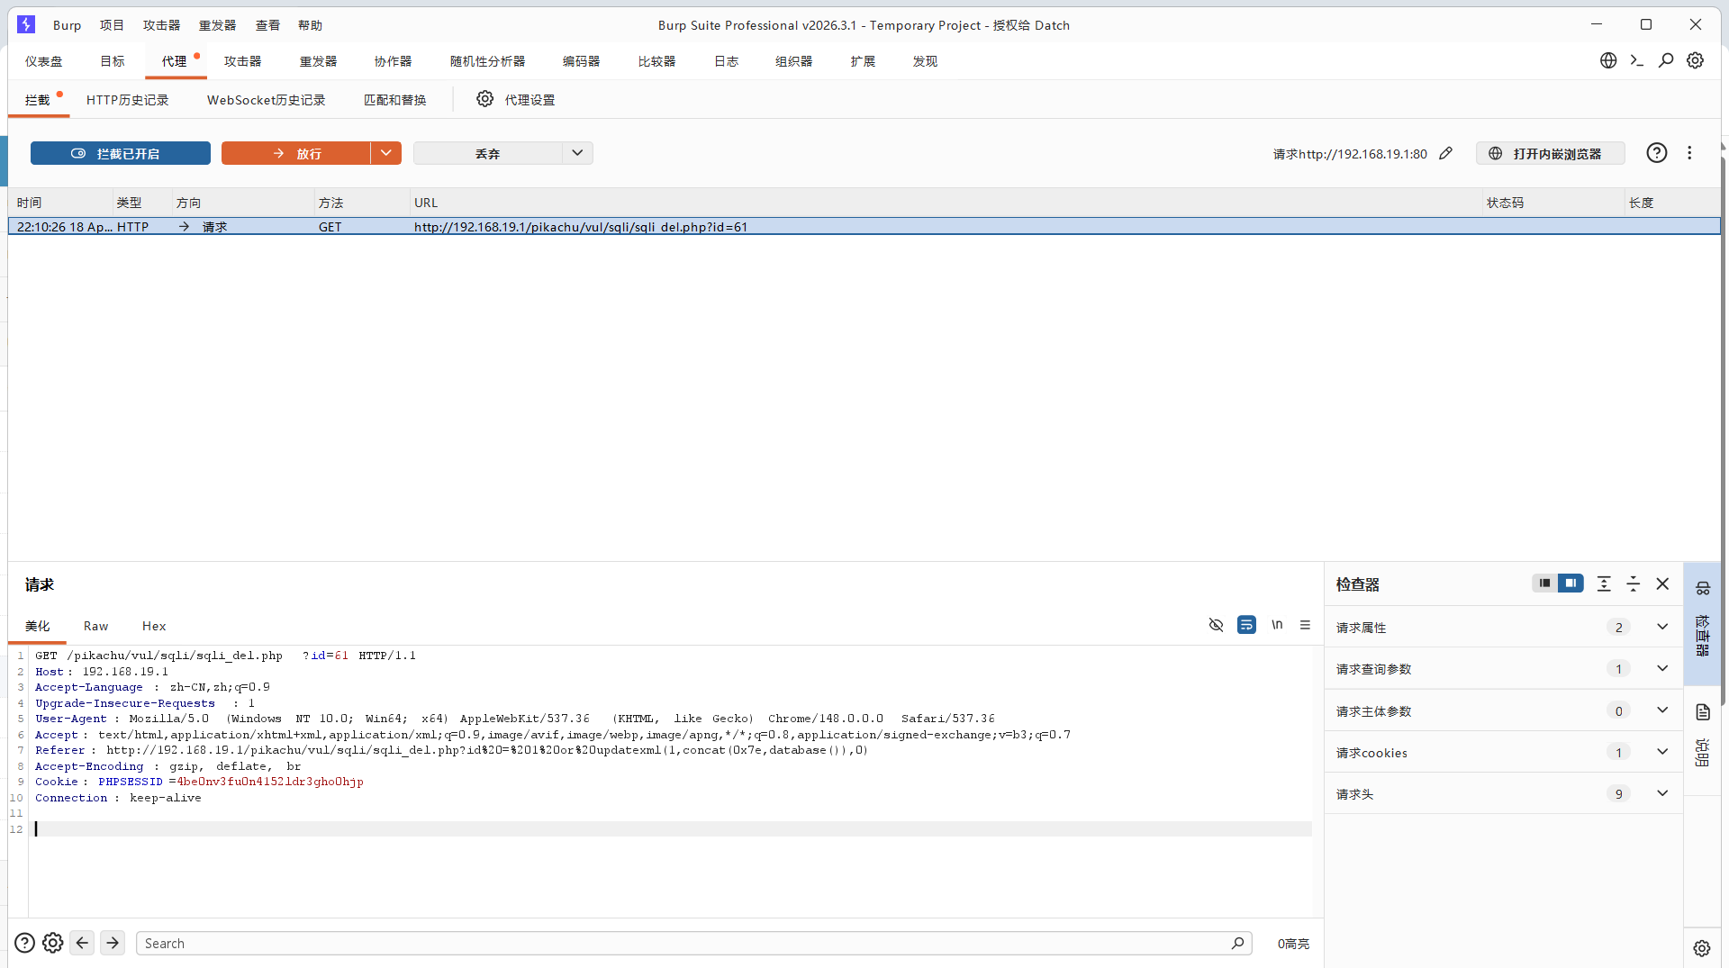Viewport: 1729px width, 968px height.
Task: Click the magnifier icon in the Search bar
Action: tap(1237, 943)
